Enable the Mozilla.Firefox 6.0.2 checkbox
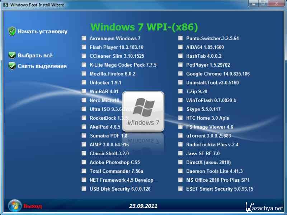Screen dimensions: 287x215 pos(84,74)
